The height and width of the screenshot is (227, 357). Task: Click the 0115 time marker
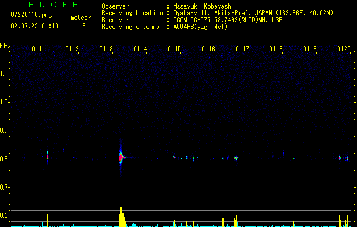(x=174, y=48)
